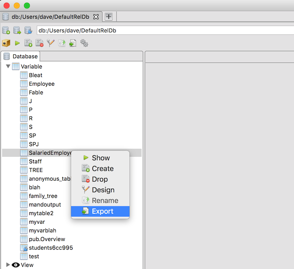The height and width of the screenshot is (269, 294).
Task: Close the DefaultRelDb tab
Action: (x=96, y=17)
